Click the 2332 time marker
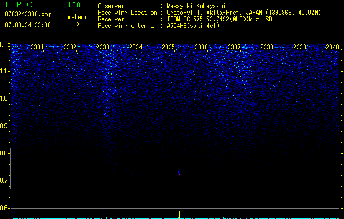Image resolution: width=344 pixels, height=219 pixels. (70, 47)
